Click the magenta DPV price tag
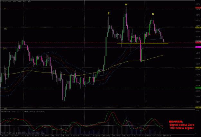This screenshot has height=137, width=201. tap(198, 47)
